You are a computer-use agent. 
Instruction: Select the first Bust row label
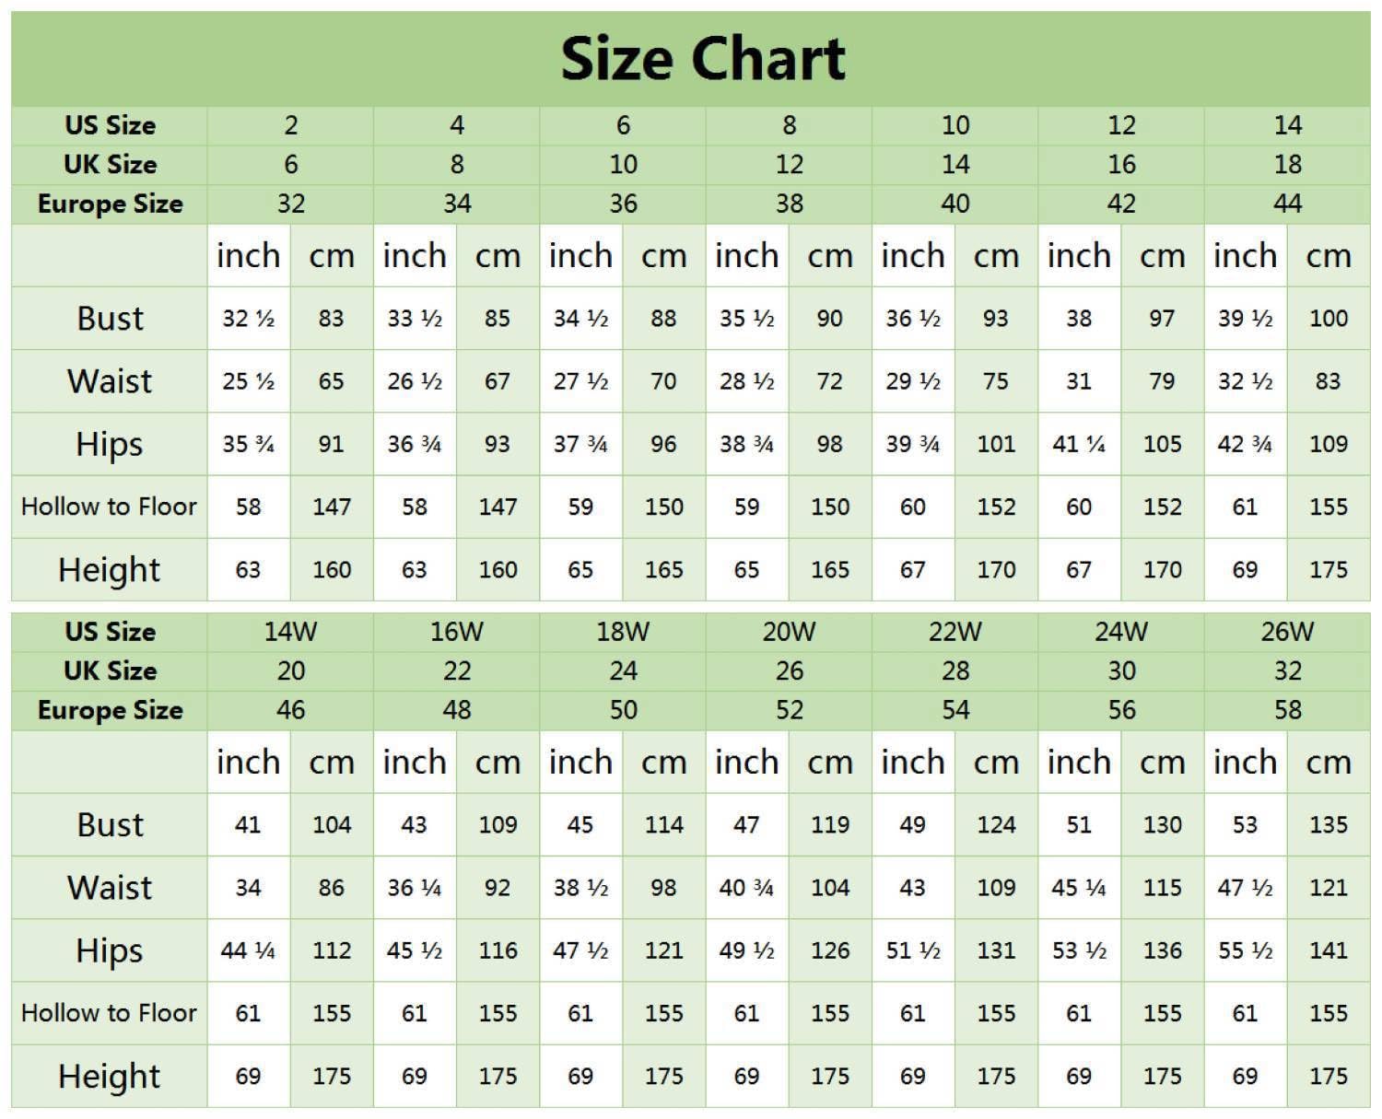tap(110, 319)
